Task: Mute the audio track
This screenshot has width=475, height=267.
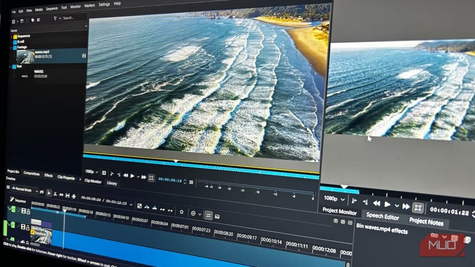Action: pyautogui.click(x=23, y=242)
